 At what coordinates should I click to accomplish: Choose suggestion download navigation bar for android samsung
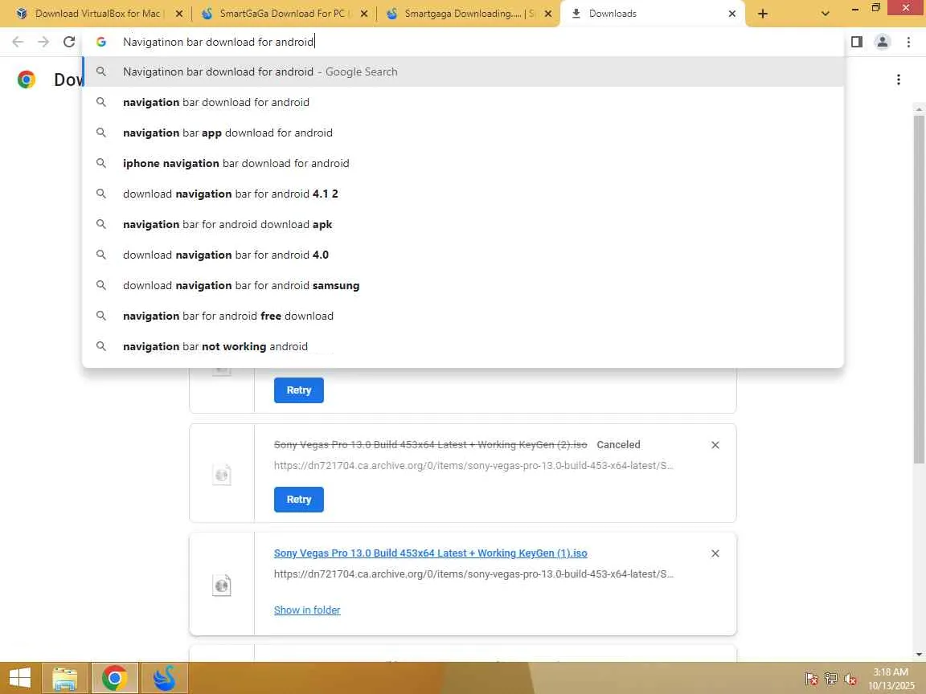pos(463,286)
